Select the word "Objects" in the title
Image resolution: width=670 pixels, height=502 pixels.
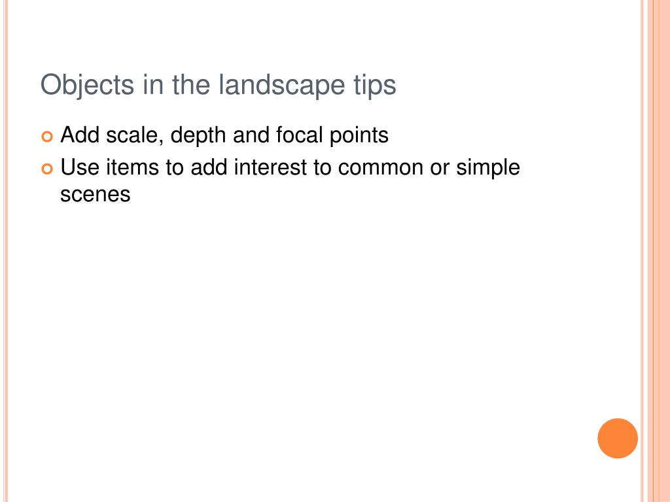87,86
